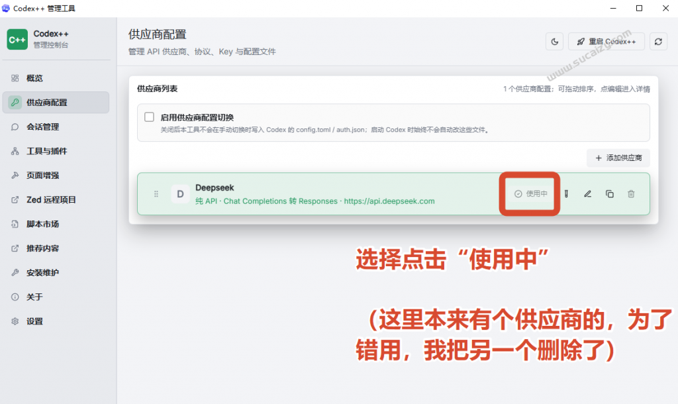
Task: Maximize the Codex++ window
Action: coord(639,8)
